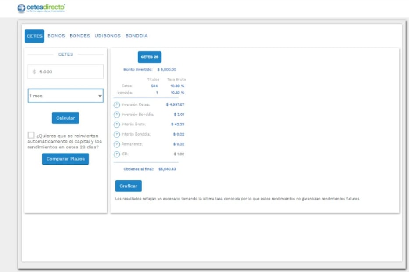Open the '1 mes' term dropdown

65,96
